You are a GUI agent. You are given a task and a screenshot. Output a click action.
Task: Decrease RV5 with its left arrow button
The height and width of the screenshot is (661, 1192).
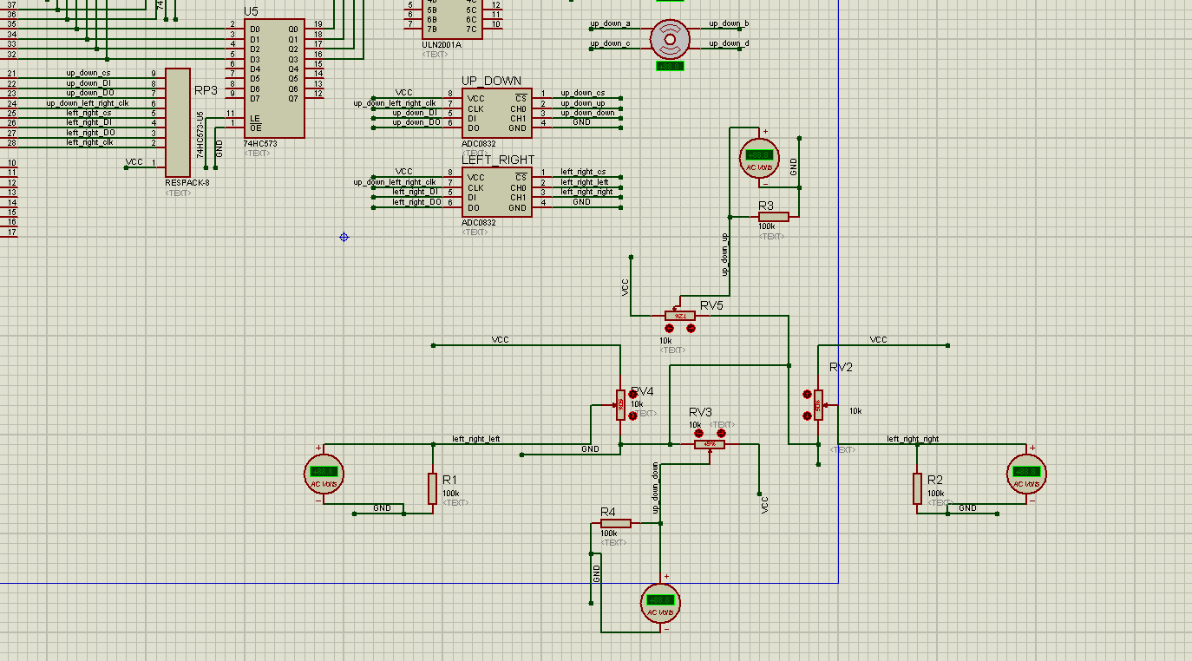click(669, 329)
